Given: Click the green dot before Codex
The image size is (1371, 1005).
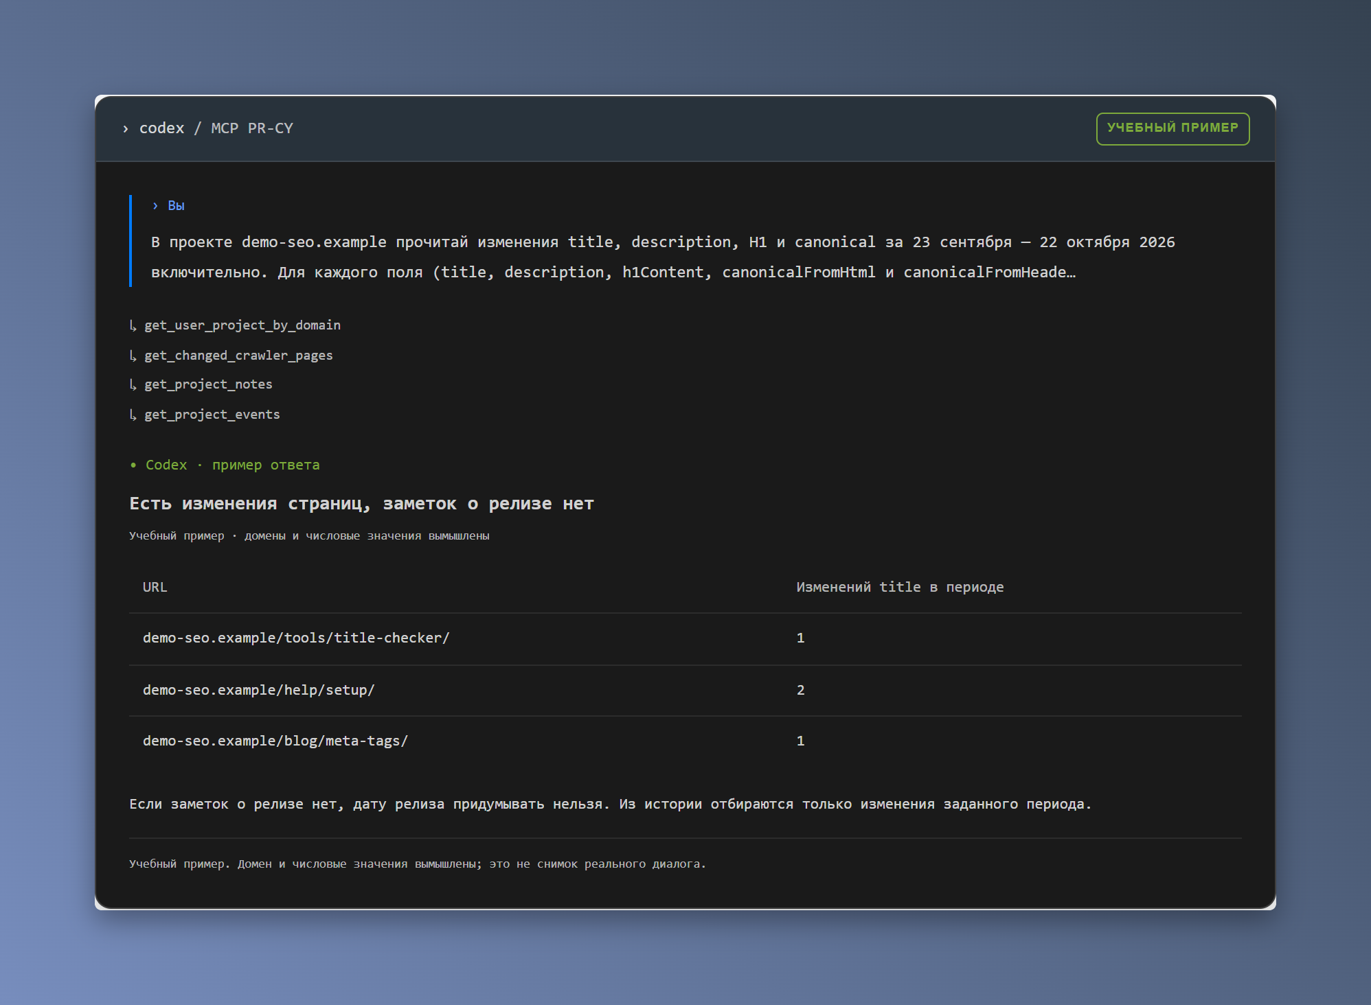Looking at the screenshot, I should [x=133, y=465].
